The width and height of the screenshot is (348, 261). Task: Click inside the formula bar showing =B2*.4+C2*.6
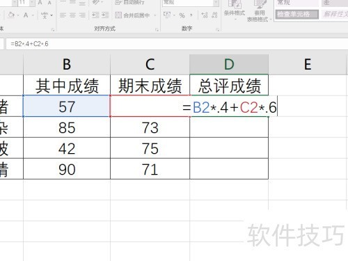click(x=176, y=44)
